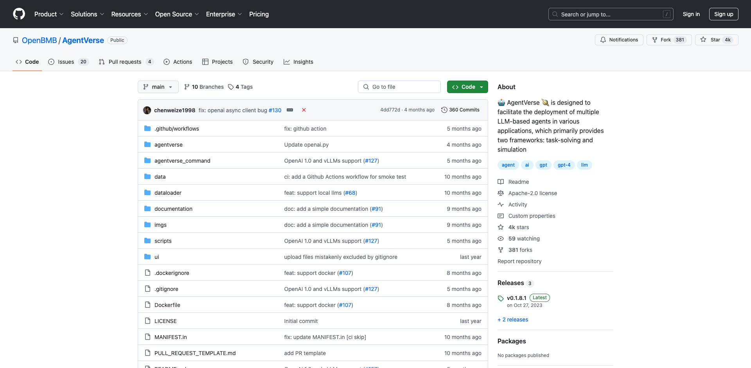Open the dataloader folder

[x=168, y=193]
